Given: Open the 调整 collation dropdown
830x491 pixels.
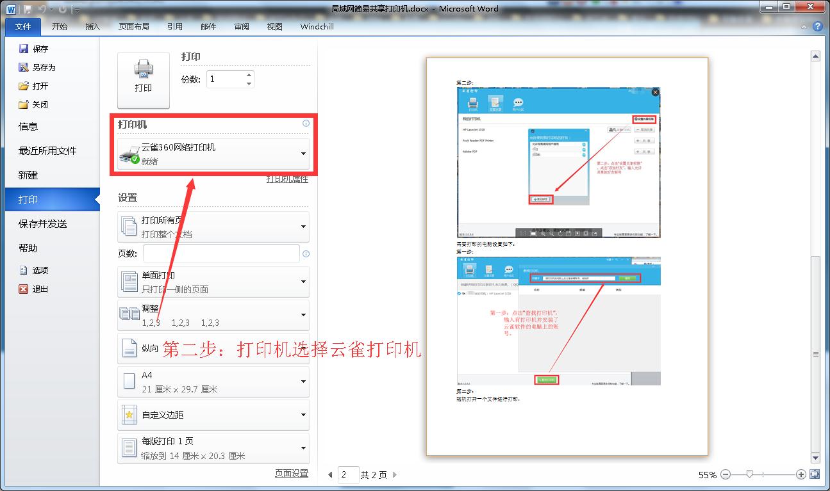Looking at the screenshot, I should (x=213, y=316).
